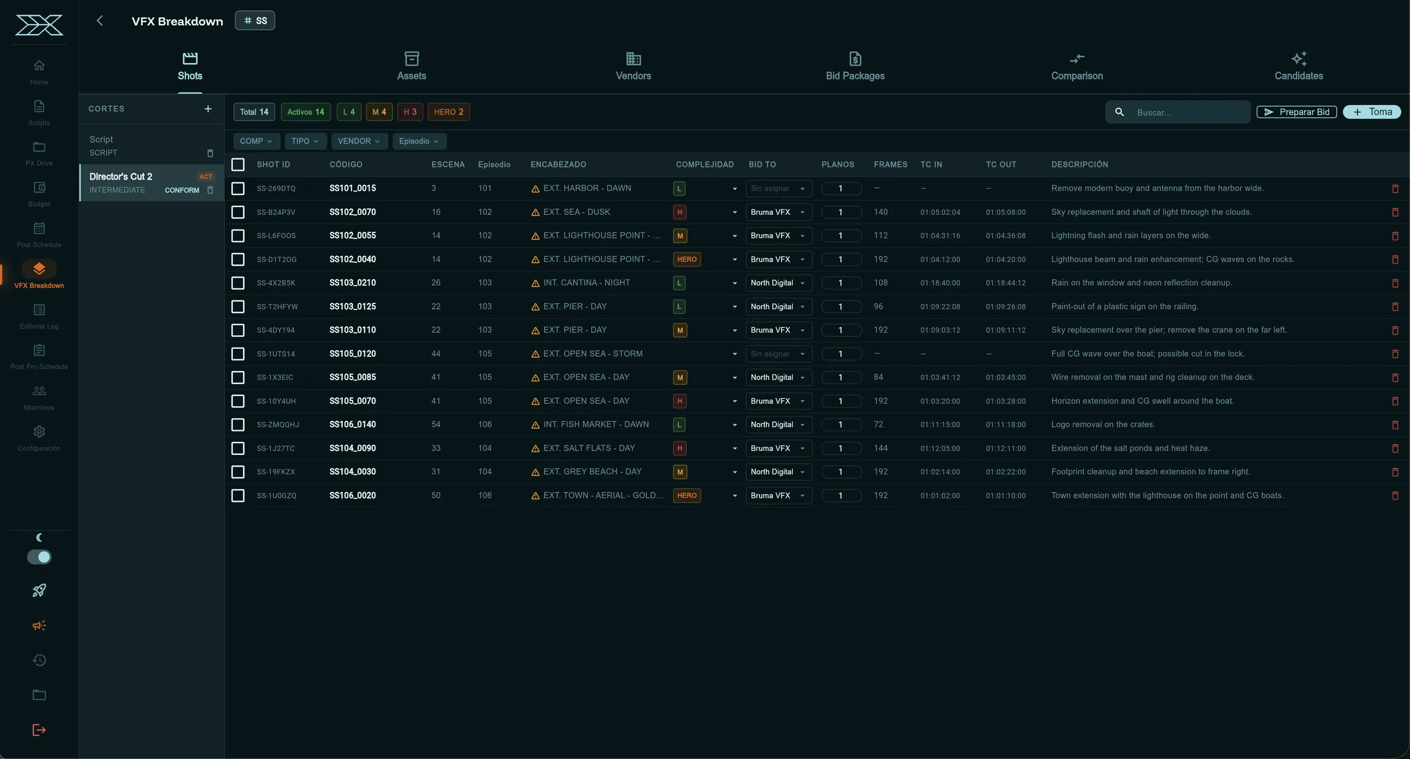The image size is (1410, 759).
Task: Open the Comparison tab
Action: (1077, 66)
